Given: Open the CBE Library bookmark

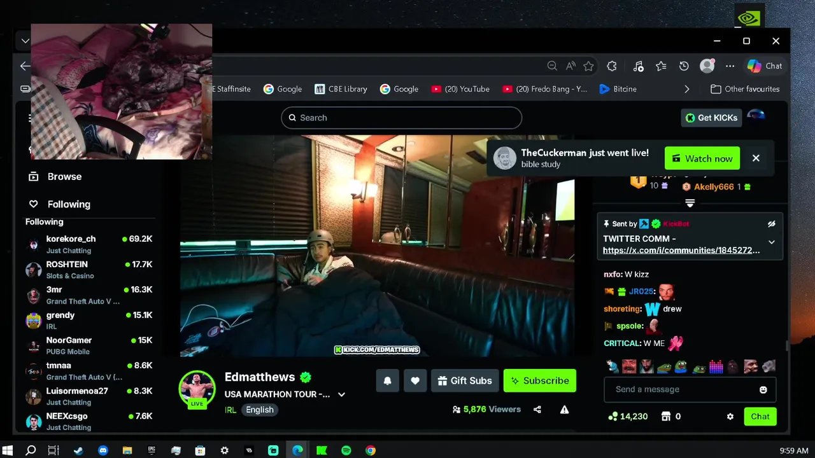Looking at the screenshot, I should point(341,89).
